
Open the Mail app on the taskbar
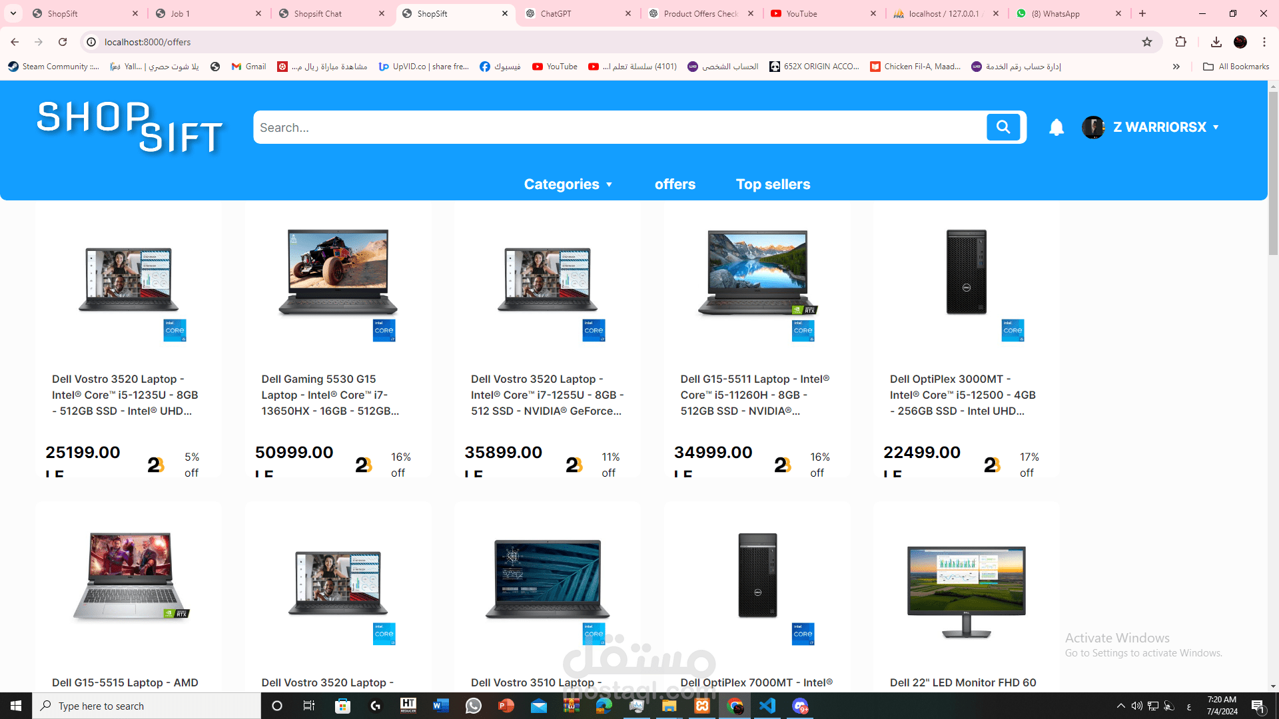point(539,706)
